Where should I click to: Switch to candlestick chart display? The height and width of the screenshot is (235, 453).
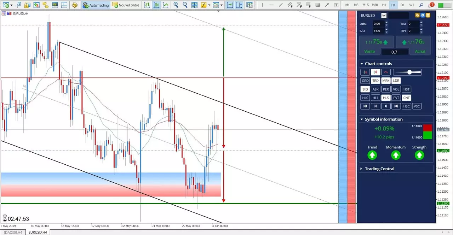tap(156, 5)
